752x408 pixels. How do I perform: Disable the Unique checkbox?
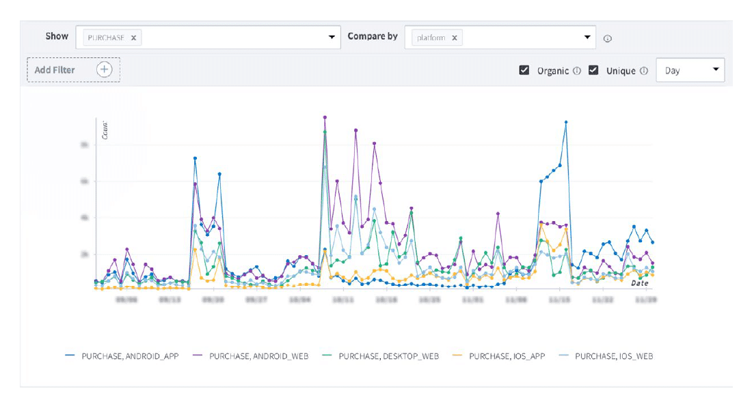[592, 70]
